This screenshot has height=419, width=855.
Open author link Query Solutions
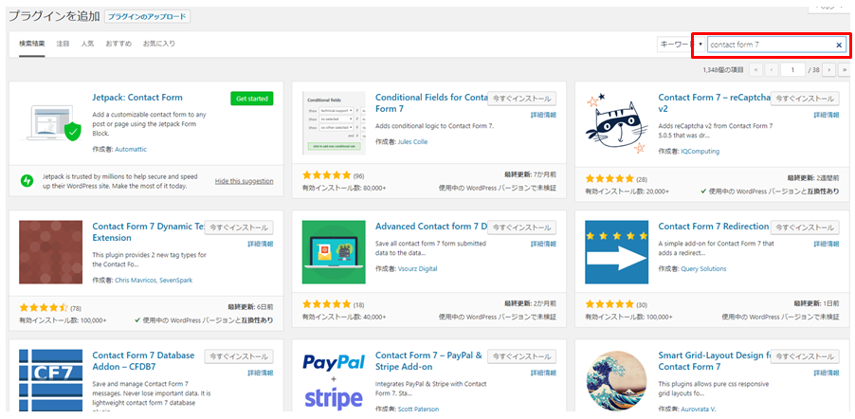[704, 269]
